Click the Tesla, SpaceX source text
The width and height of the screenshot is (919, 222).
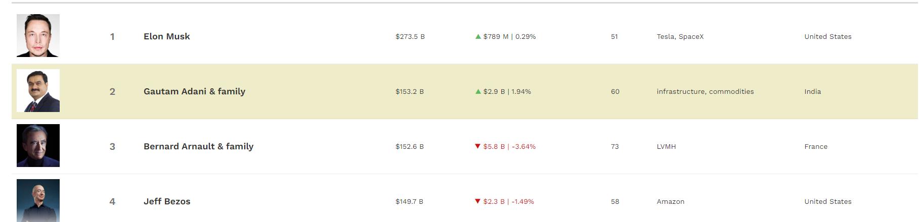click(680, 36)
